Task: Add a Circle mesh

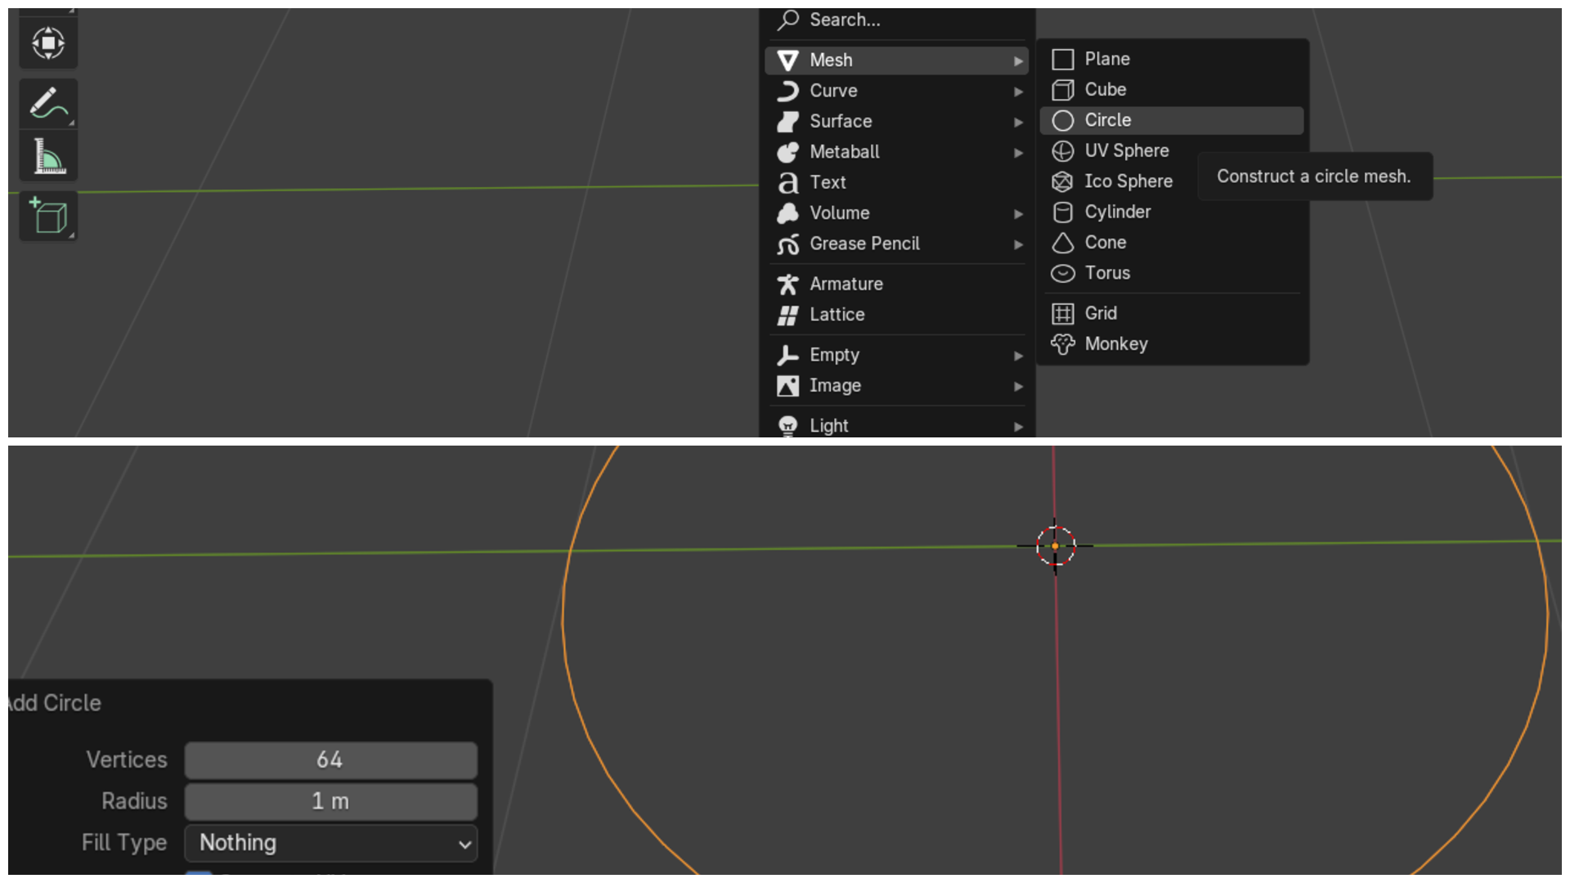Action: point(1172,120)
